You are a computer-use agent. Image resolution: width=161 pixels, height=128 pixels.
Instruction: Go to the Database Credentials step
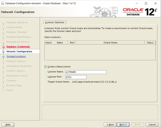coord(18,47)
